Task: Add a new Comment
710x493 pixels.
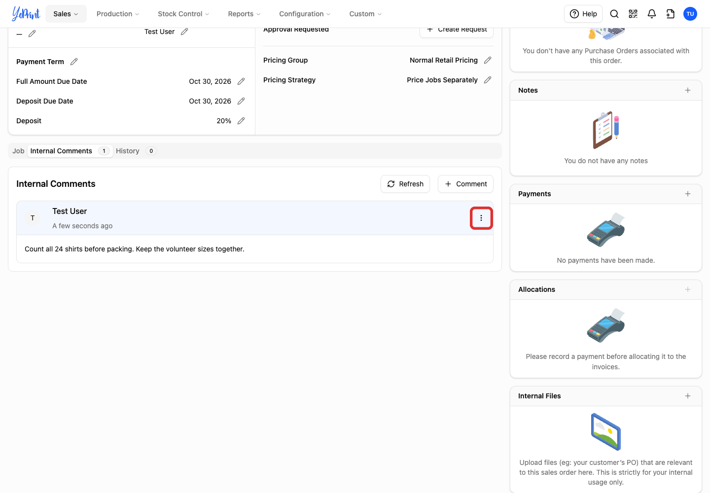Action: pos(465,184)
